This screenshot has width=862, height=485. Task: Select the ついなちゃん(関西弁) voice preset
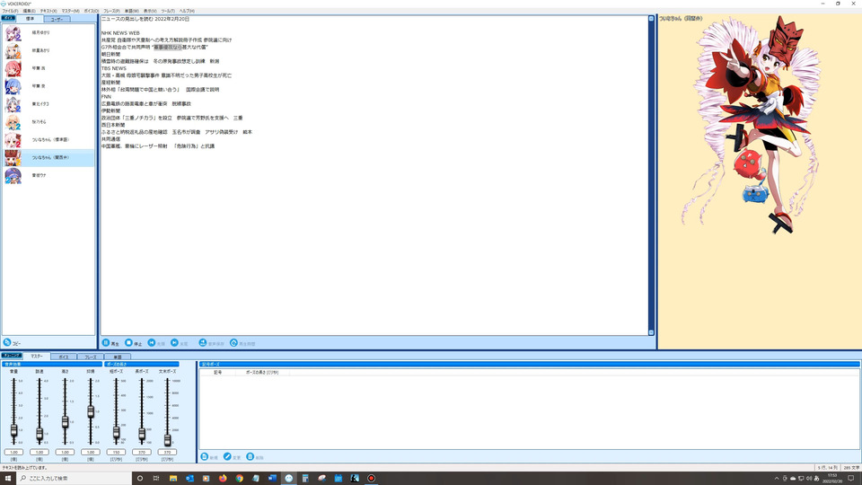(x=48, y=158)
